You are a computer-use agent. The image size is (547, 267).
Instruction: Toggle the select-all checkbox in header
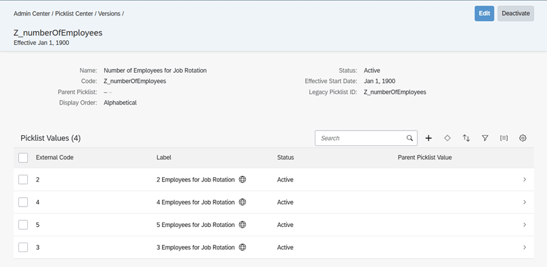(x=23, y=158)
